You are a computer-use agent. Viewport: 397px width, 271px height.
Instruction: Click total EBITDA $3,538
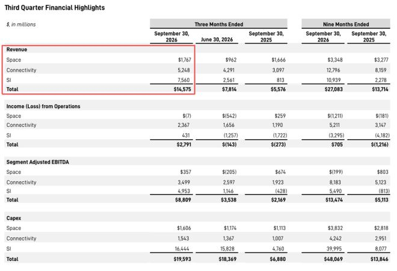click(x=229, y=200)
